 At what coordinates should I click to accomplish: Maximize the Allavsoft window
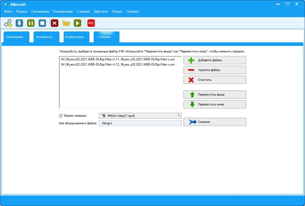point(288,4)
